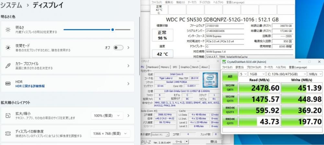Switch to the SPD tab in CPU-Z
This screenshot has width=324, height=145.
coord(175,67)
